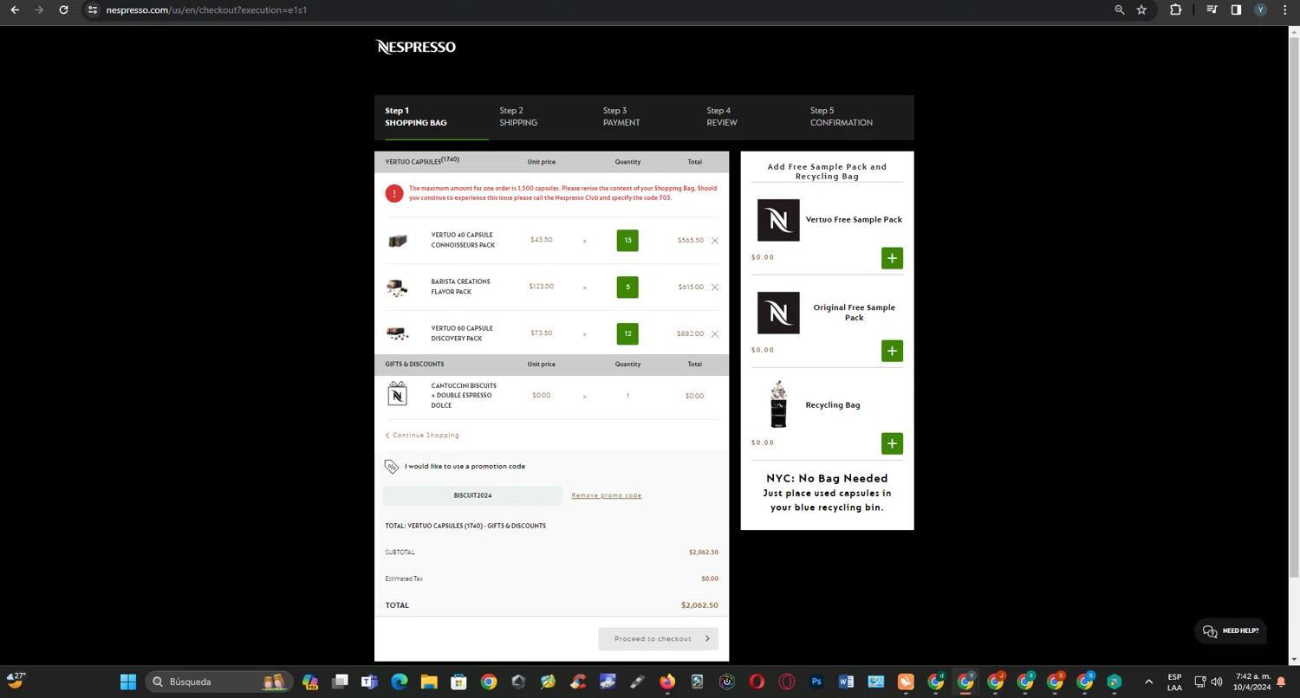This screenshot has width=1300, height=698.
Task: Select Step 2 Shipping tab
Action: [x=518, y=117]
